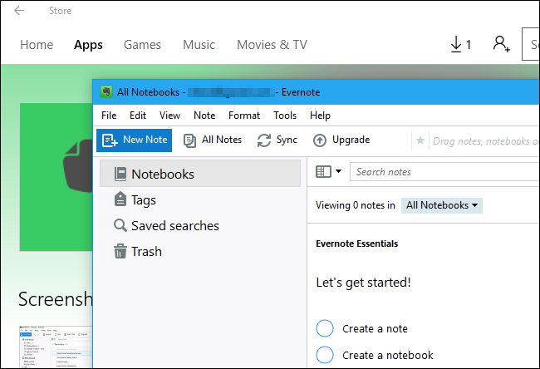Click the Search notes field
540x369 pixels.
click(x=444, y=171)
